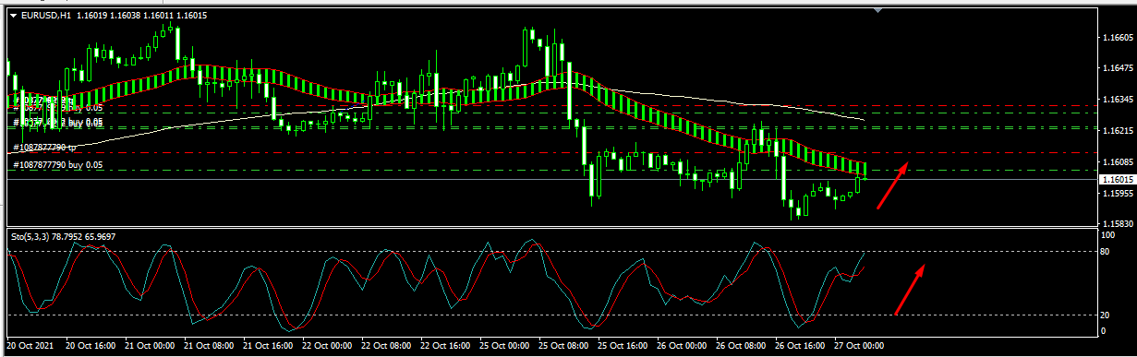Click the 21 Oct 08:00 time label
Screen dimensions: 1137x357
click(209, 347)
